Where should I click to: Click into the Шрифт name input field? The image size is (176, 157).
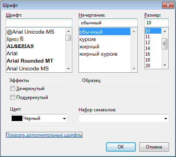(39, 23)
